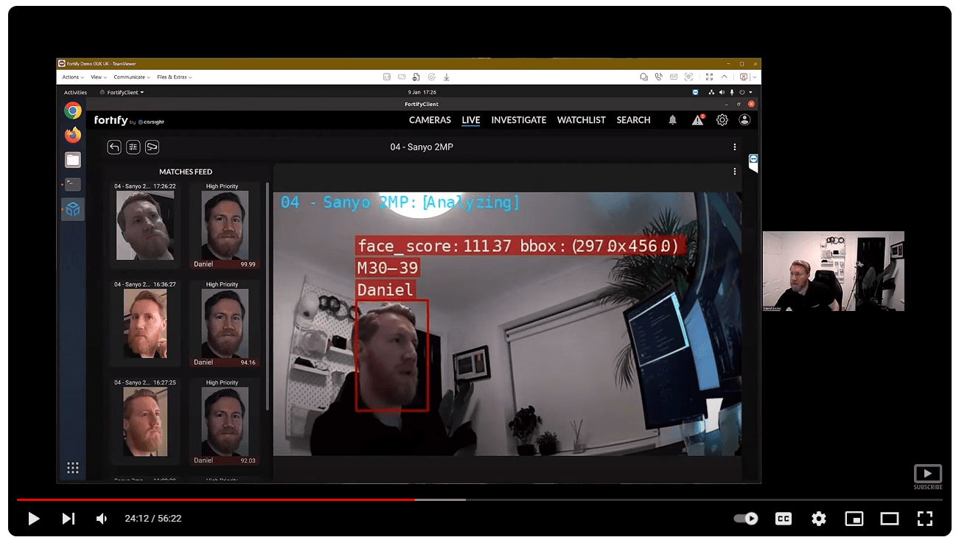Image resolution: width=956 pixels, height=540 pixels.
Task: Click TeamViewer tray icon in Ubuntu top bar
Action: 695,92
